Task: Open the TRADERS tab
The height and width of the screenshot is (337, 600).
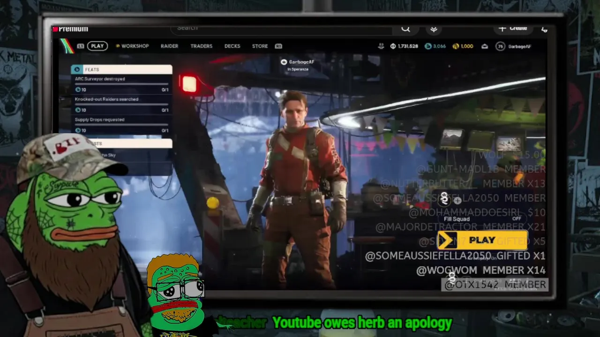Action: pyautogui.click(x=201, y=46)
